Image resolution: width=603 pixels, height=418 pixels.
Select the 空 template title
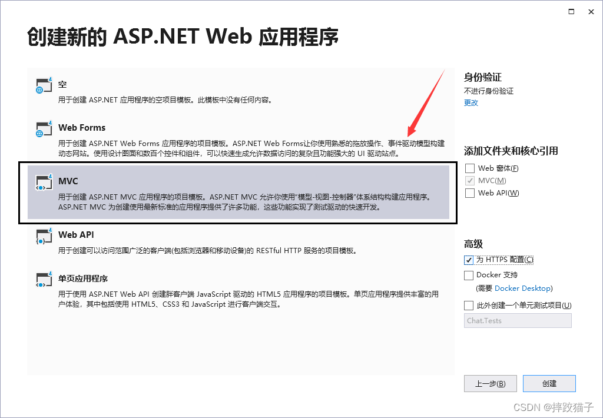click(62, 85)
